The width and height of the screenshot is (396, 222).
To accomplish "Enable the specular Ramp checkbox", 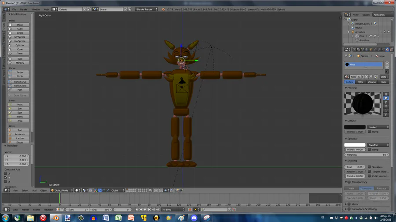I will [369, 150].
